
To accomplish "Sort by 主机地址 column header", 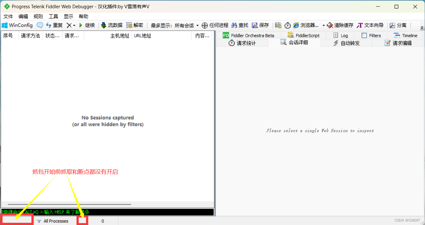I will [x=108, y=36].
